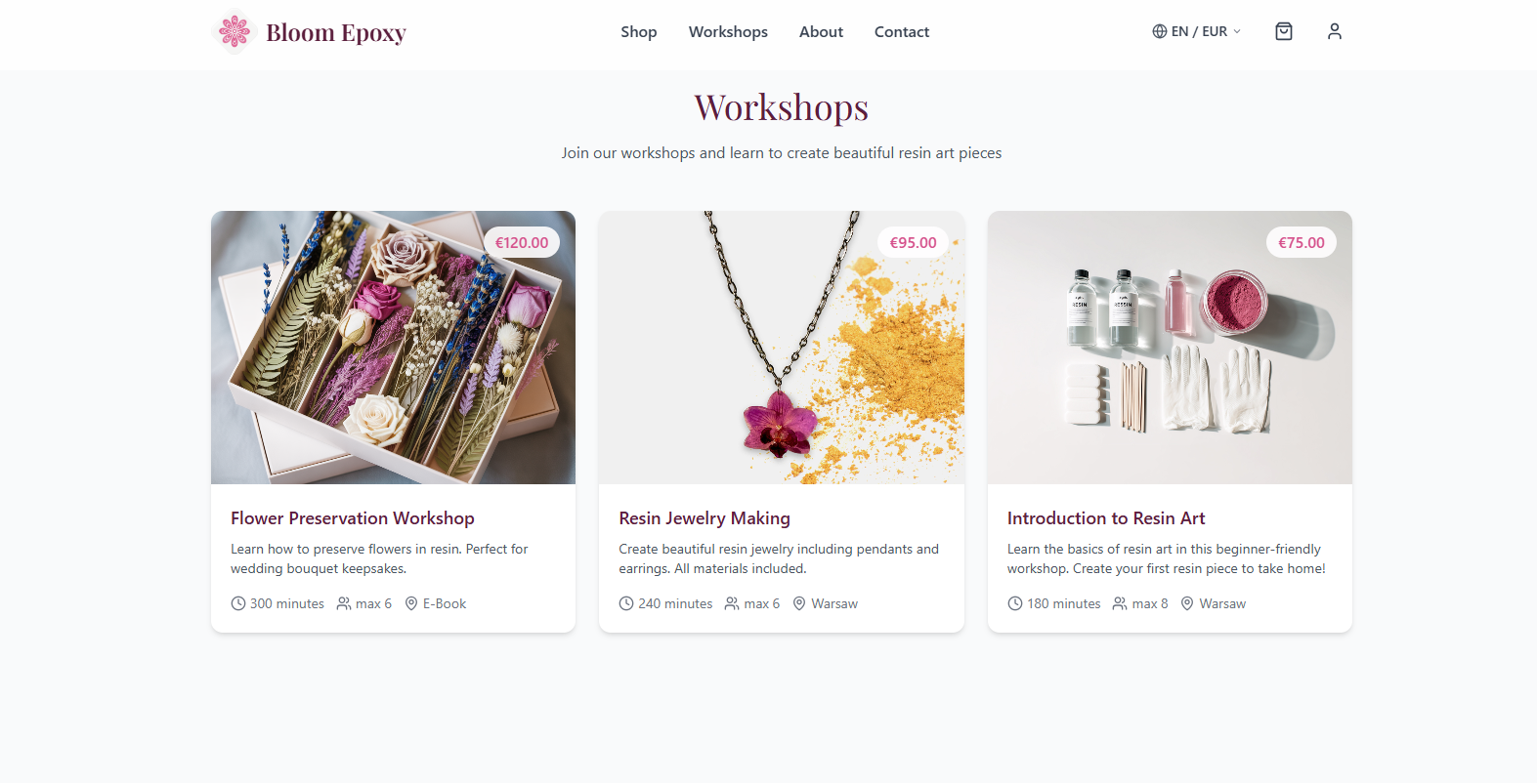The width and height of the screenshot is (1537, 783).
Task: Click the clock icon by 300 minutes
Action: [238, 603]
